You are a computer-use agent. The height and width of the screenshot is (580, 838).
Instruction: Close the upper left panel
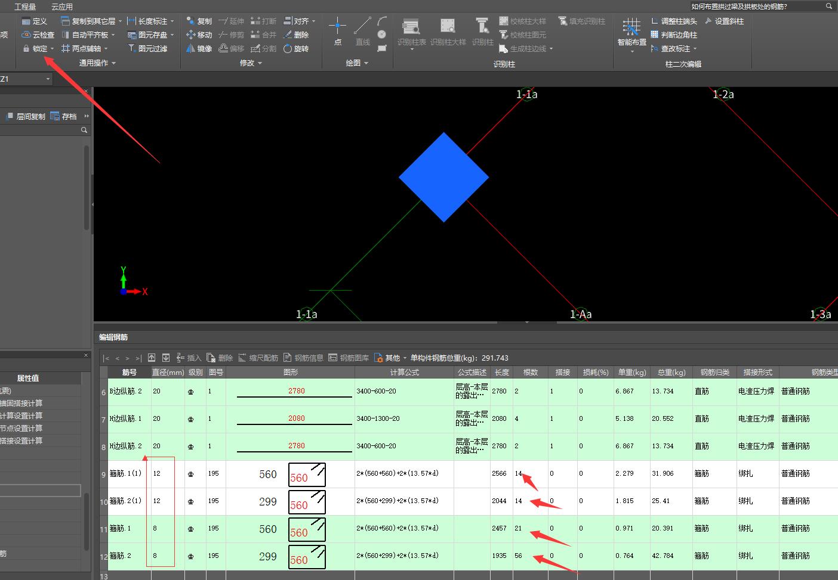pyautogui.click(x=86, y=91)
